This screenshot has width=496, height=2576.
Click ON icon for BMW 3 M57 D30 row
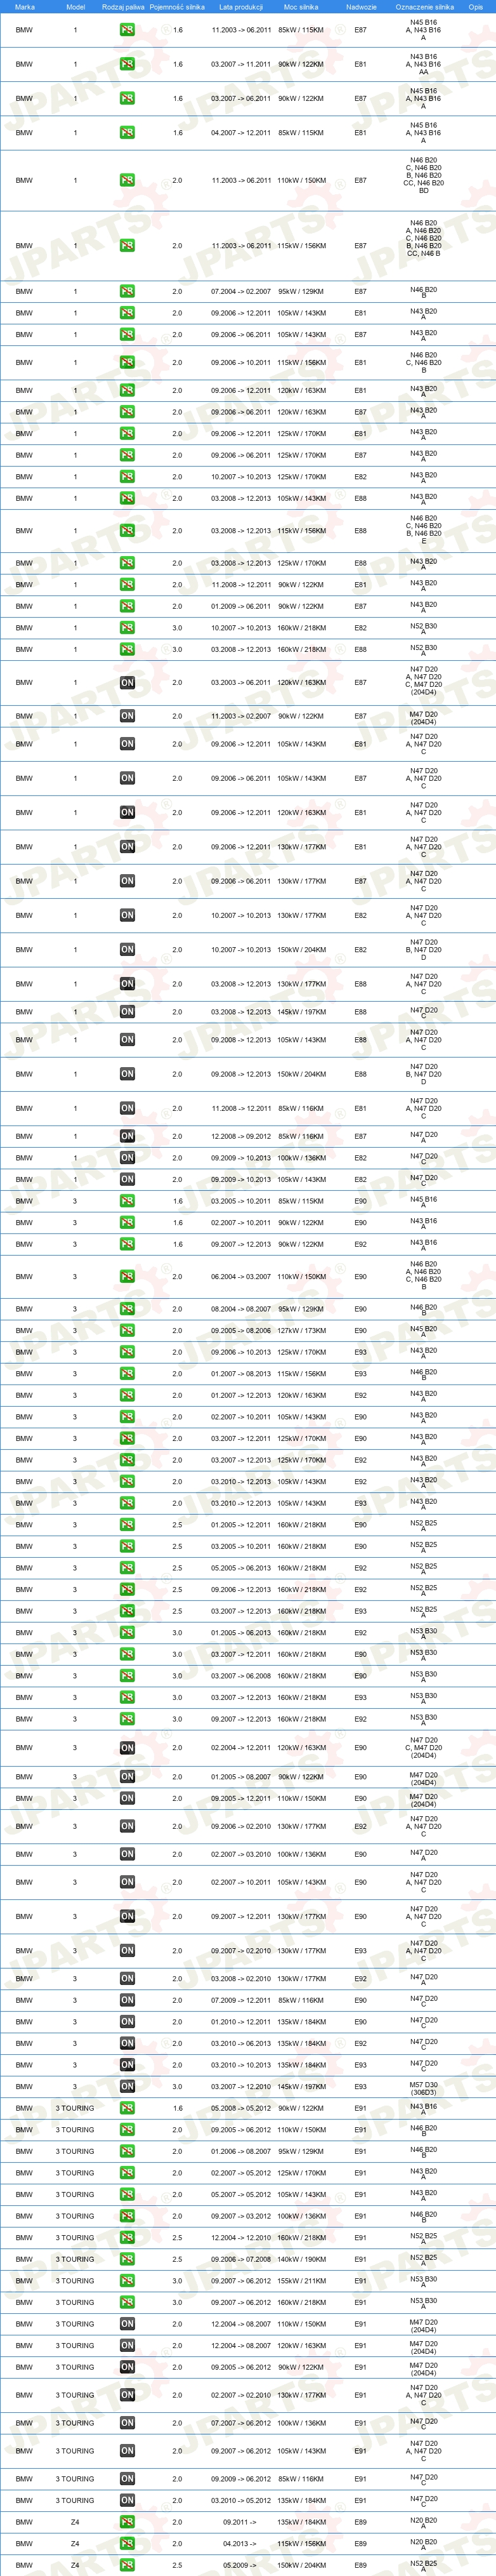tap(127, 2087)
